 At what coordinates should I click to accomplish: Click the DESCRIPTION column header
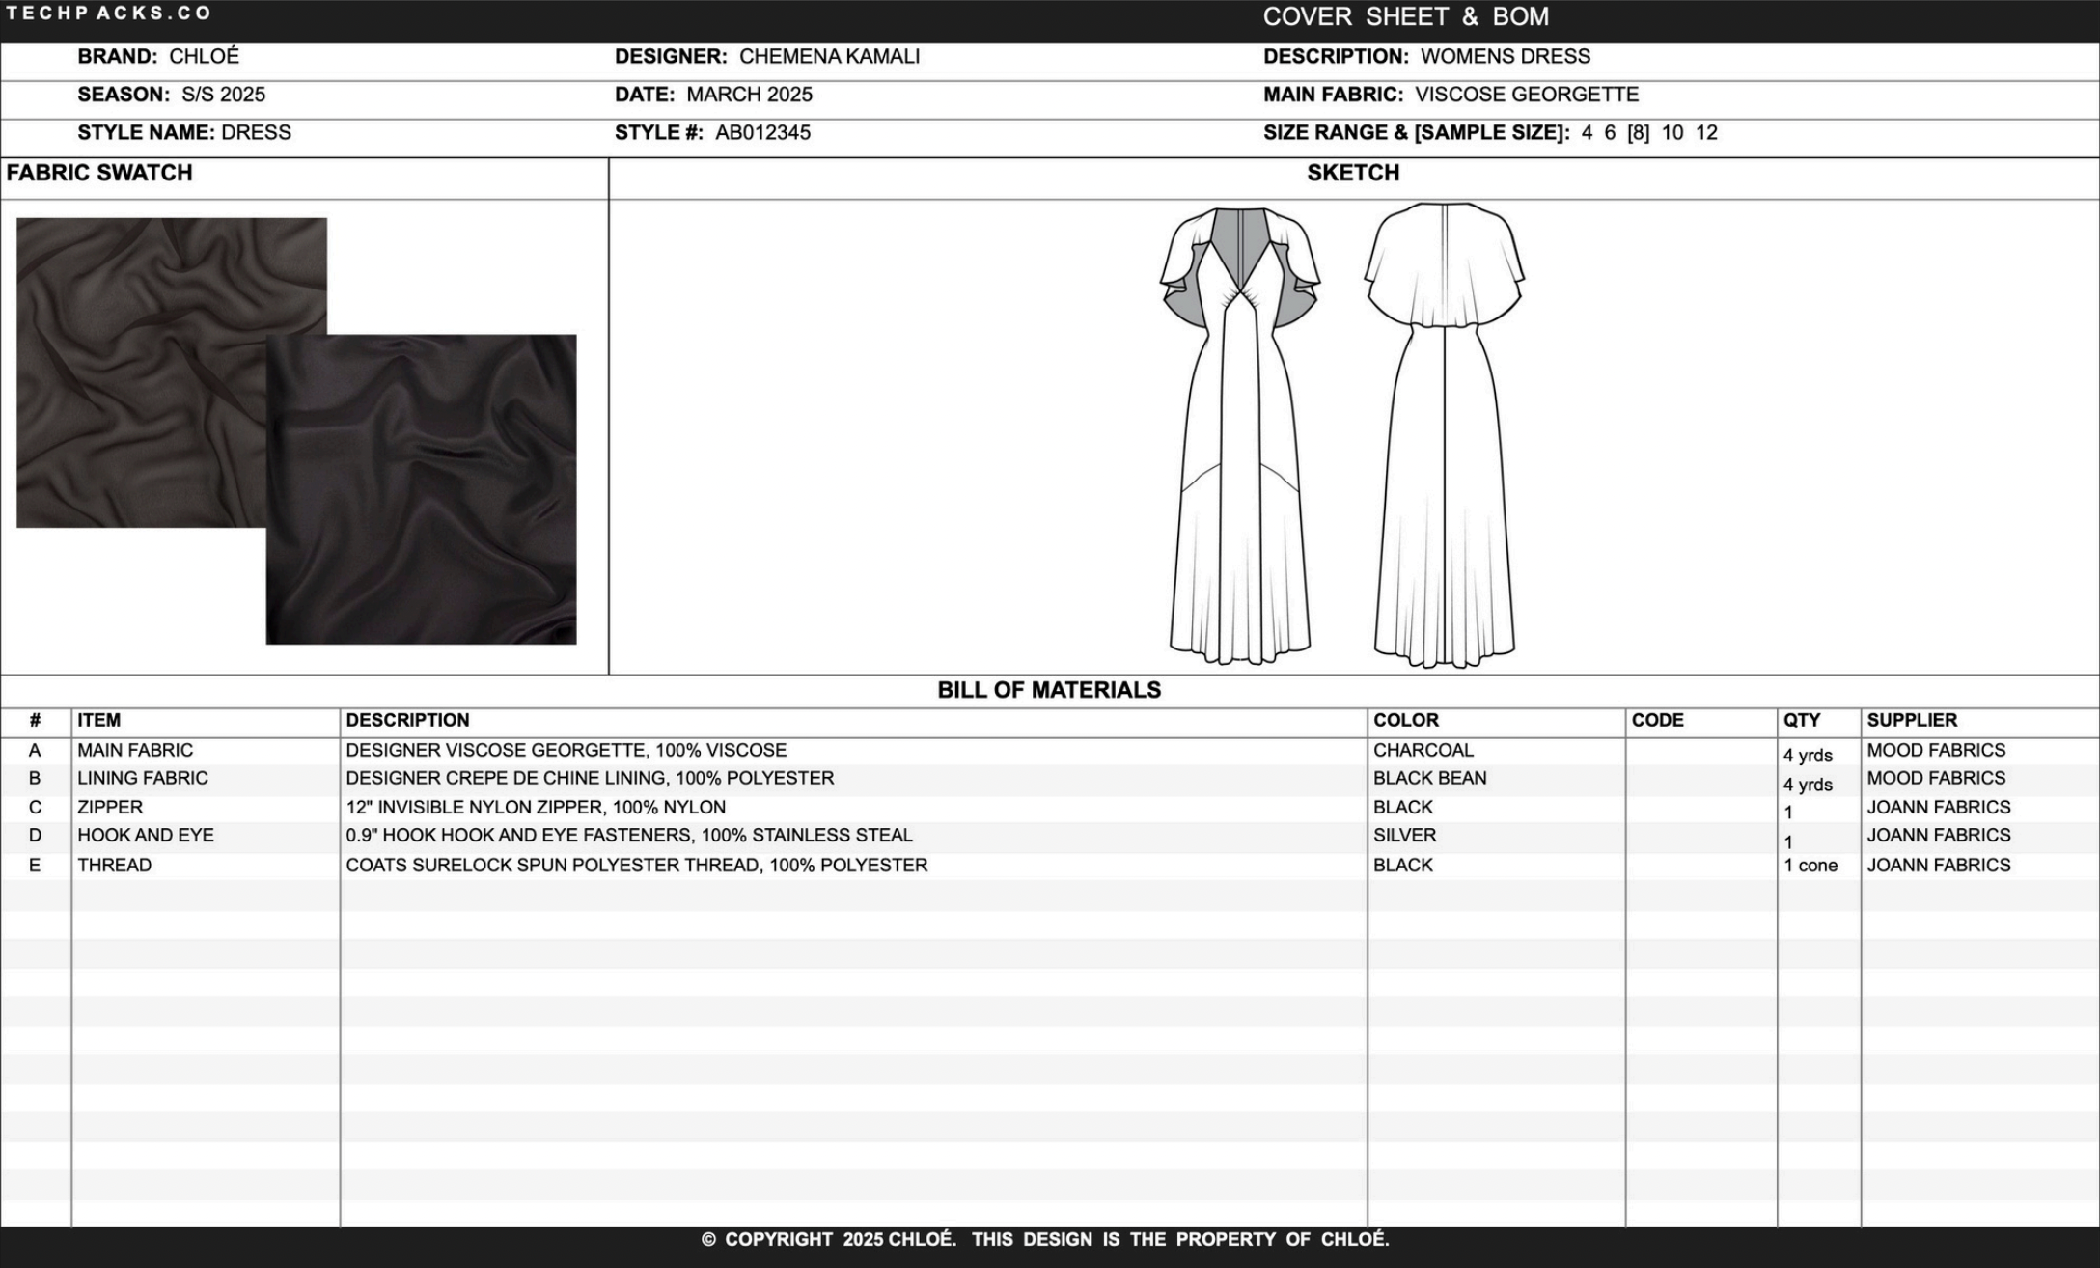pos(407,720)
